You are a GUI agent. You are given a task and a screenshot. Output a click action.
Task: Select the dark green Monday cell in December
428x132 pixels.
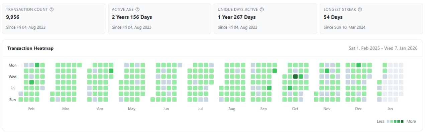[358, 65]
